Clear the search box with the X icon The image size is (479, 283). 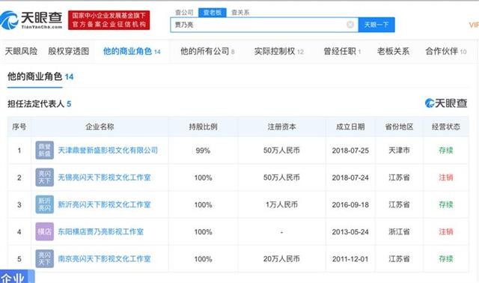[x=350, y=25]
